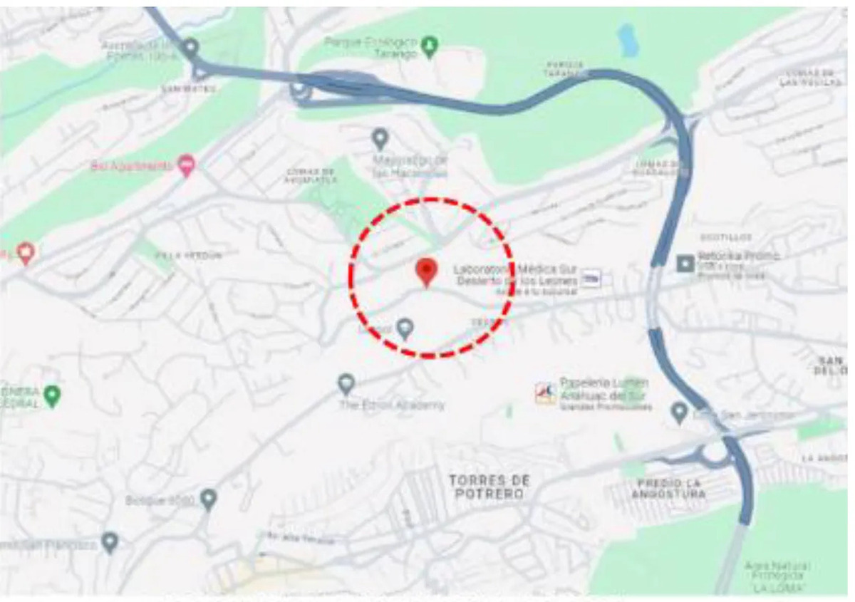Select the gray pin near Lilas San Jerónimo
The height and width of the screenshot is (602, 855).
pos(680,412)
